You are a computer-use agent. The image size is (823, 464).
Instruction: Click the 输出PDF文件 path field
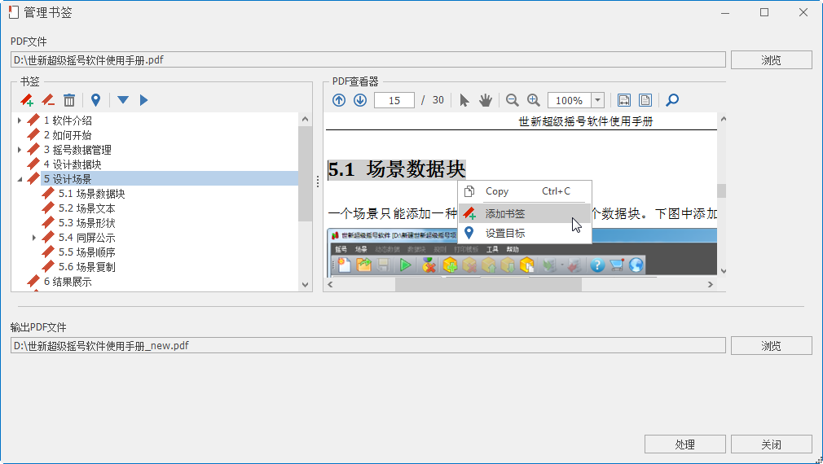coord(368,345)
